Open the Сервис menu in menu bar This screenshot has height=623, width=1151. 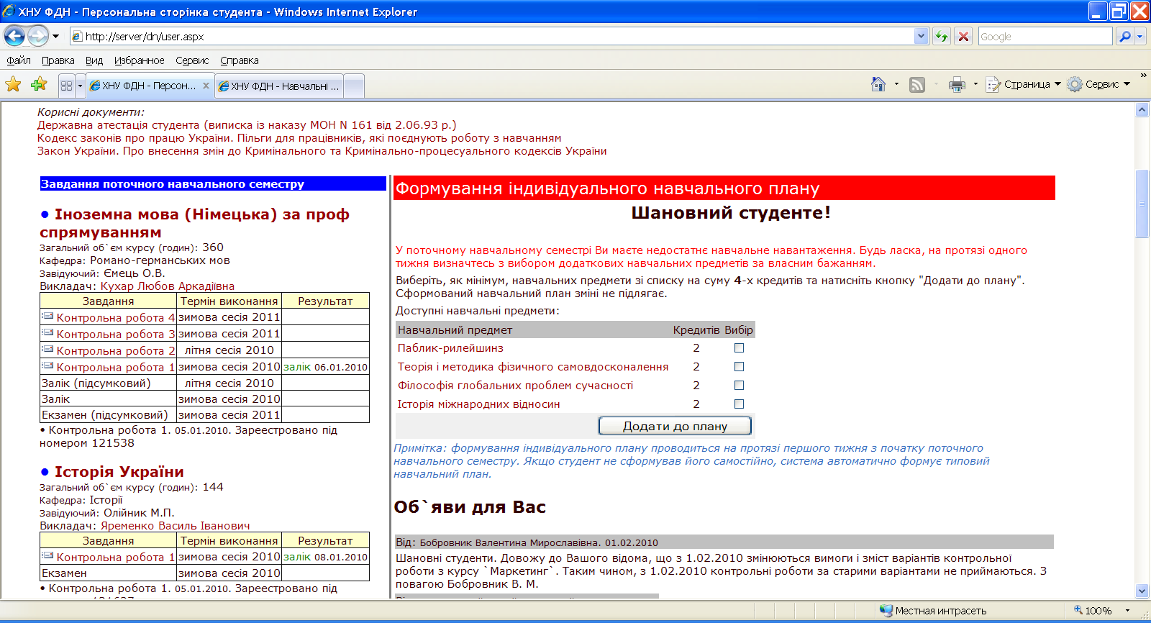[x=192, y=60]
